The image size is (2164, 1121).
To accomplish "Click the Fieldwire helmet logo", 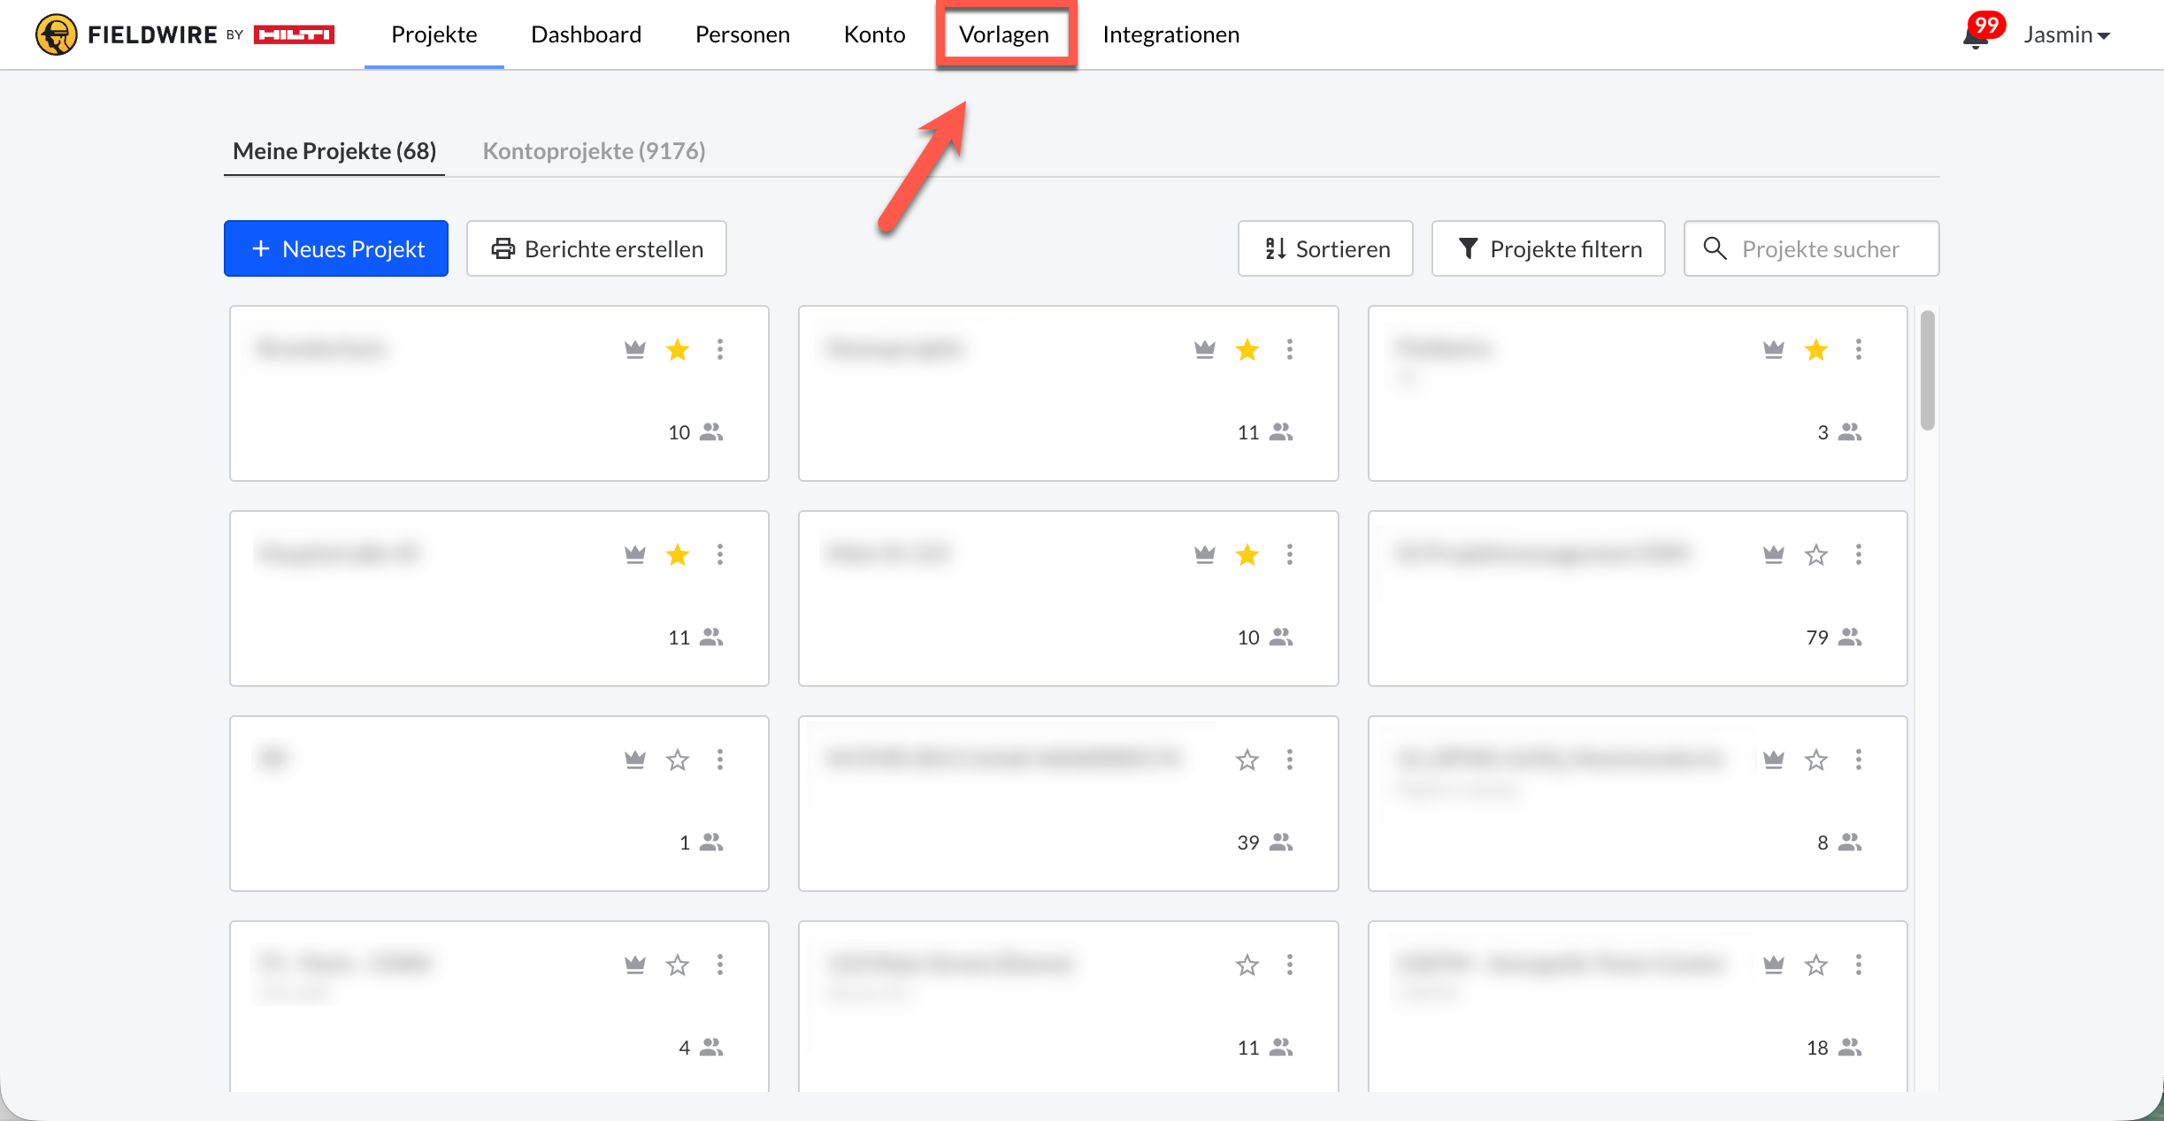I will [x=56, y=34].
